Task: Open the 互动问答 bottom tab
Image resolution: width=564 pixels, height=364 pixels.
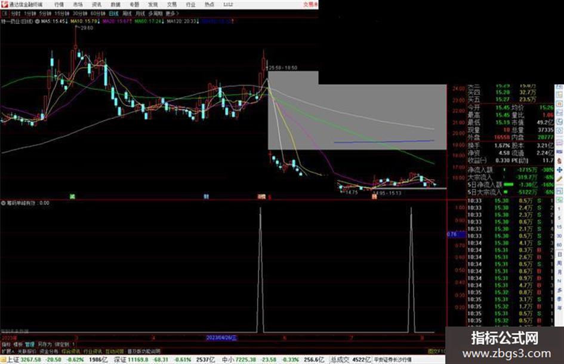Action: click(x=115, y=351)
